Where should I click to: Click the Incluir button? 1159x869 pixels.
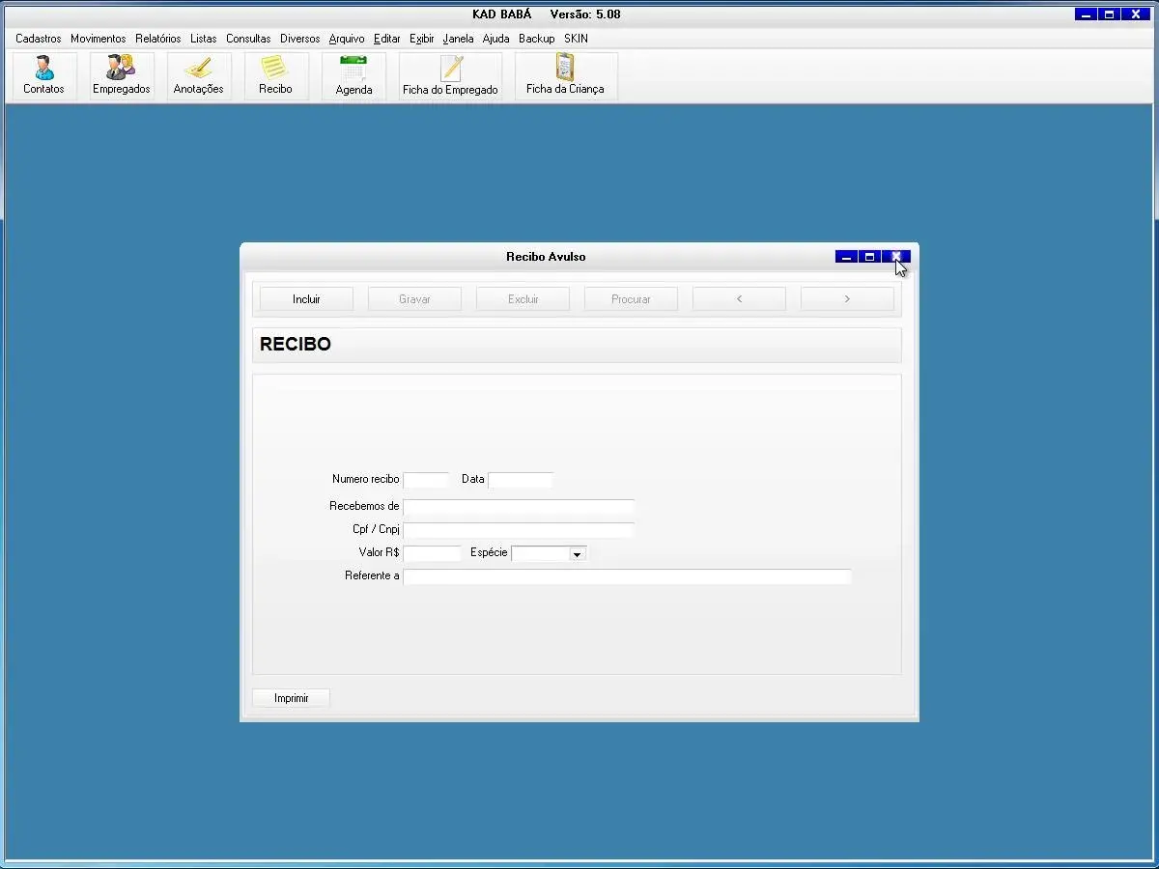click(x=306, y=299)
